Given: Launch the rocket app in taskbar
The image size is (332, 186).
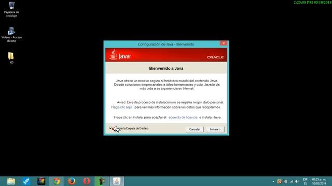Looking at the screenshot, I should (x=26, y=181).
